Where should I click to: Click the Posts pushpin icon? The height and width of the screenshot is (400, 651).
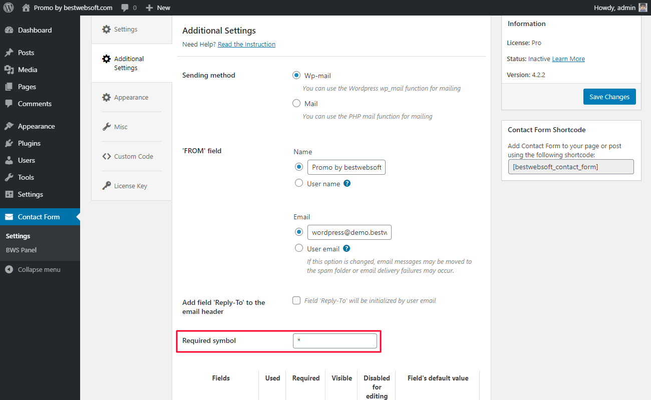click(x=9, y=53)
